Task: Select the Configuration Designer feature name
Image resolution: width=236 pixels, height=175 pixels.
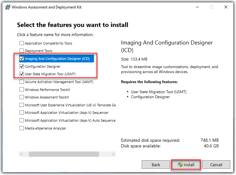Action: [x=43, y=66]
